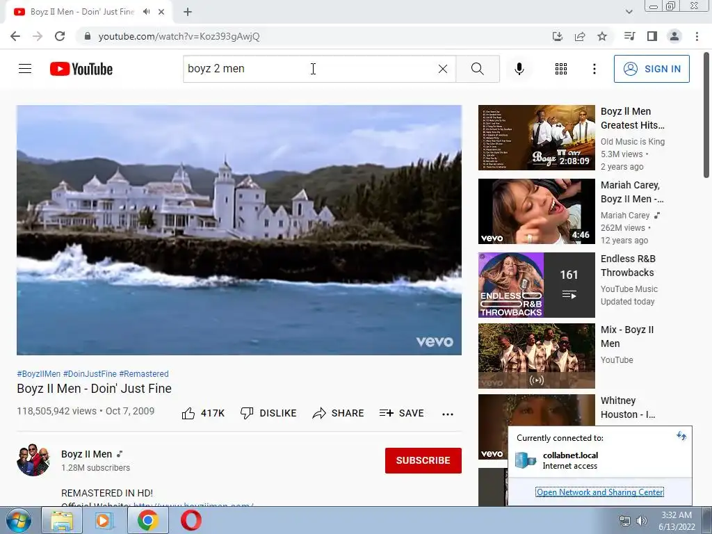
Task: Click the taskbar clock
Action: tap(677, 520)
